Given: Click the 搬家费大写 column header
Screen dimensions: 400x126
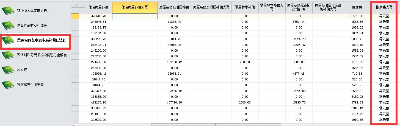Looking at the screenshot, I should (x=384, y=7).
